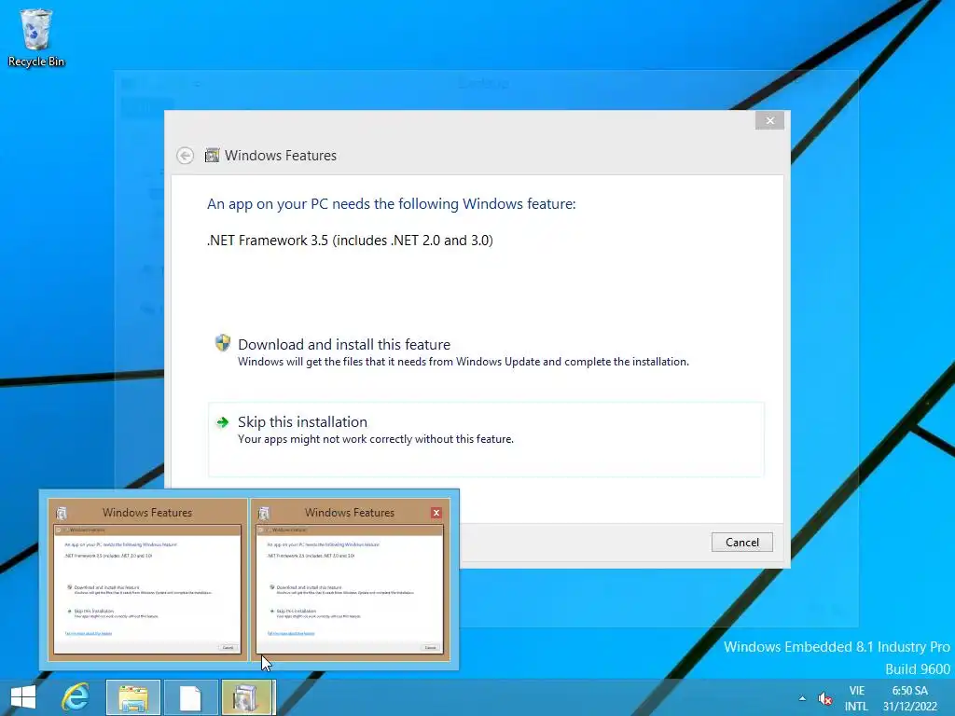Close the Windows Features dialog window
This screenshot has width=955, height=716.
769,120
